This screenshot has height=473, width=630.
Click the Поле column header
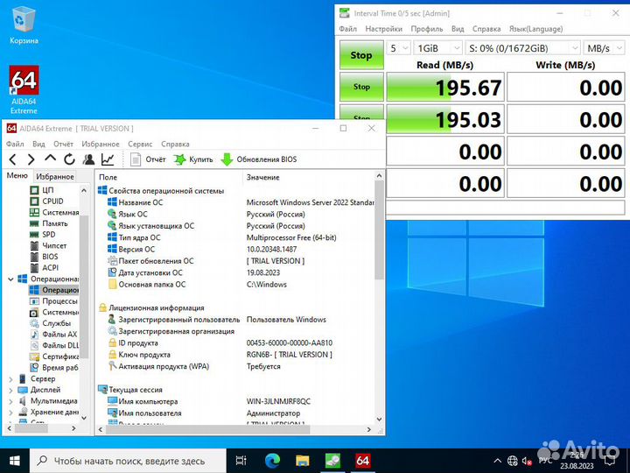point(169,177)
